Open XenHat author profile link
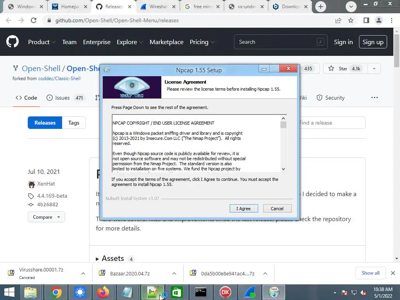 click(46, 184)
